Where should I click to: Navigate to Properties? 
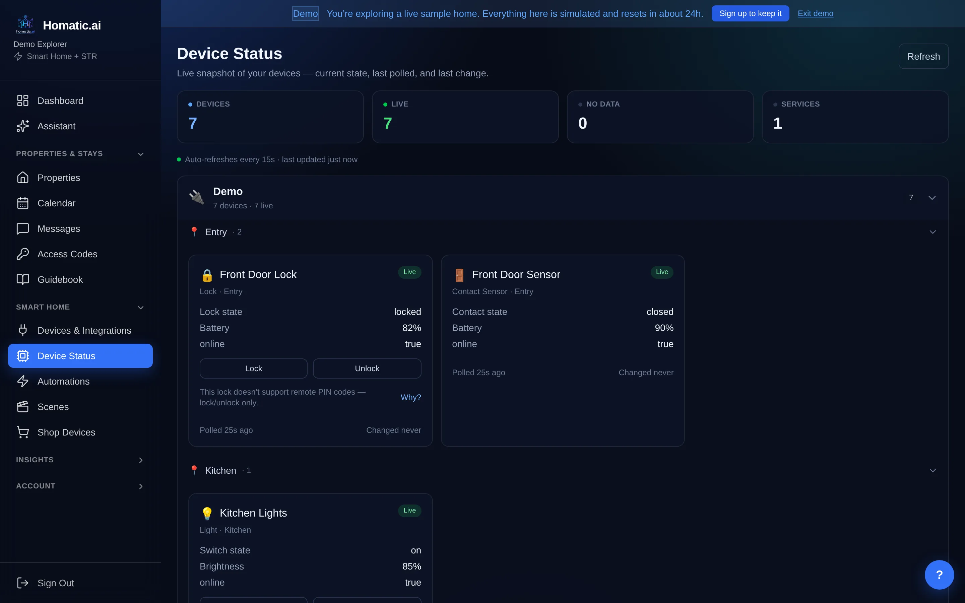[80, 178]
